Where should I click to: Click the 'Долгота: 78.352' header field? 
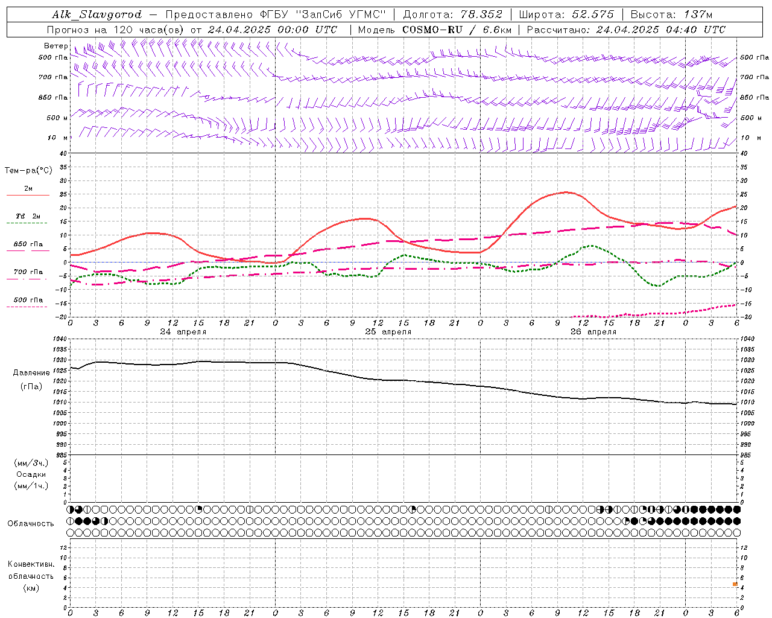(x=452, y=14)
